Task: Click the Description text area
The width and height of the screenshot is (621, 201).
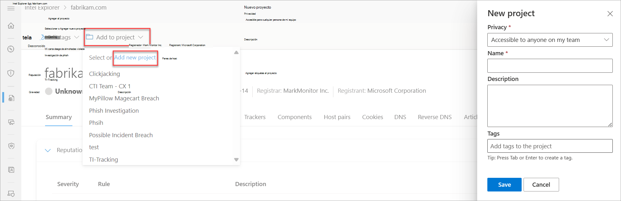Action: (550, 106)
